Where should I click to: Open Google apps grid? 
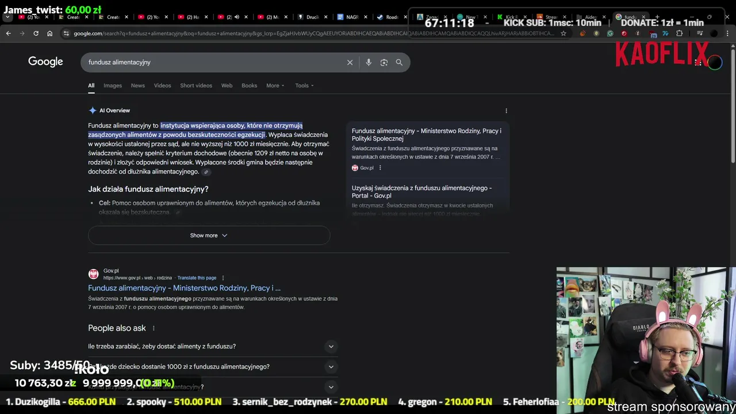tap(698, 62)
